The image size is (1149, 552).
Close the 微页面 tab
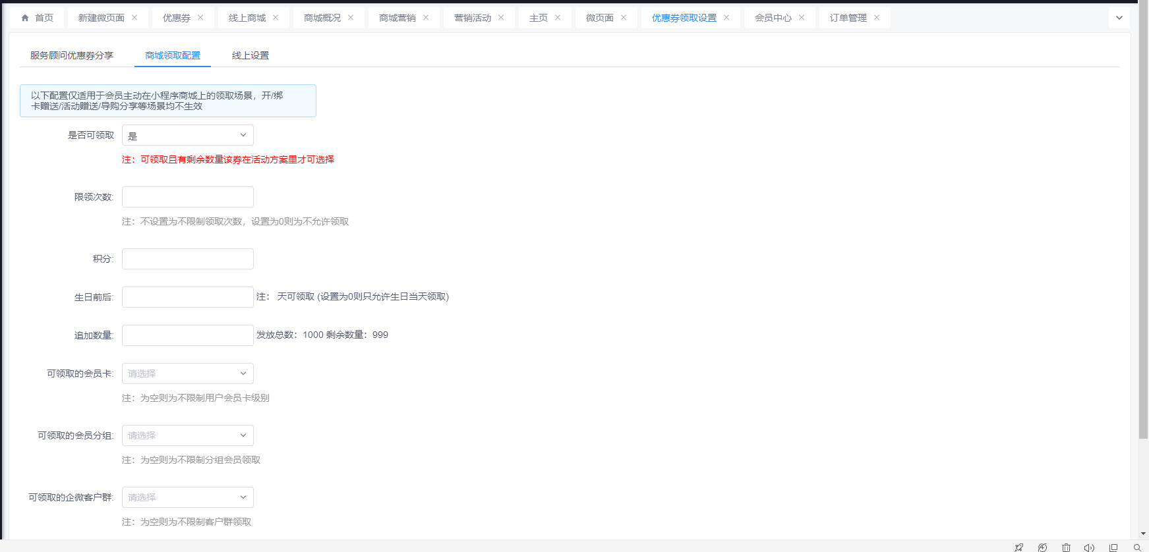click(x=624, y=18)
